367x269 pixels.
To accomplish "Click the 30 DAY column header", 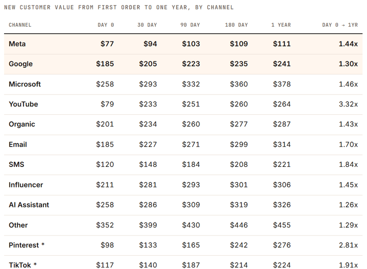I will click(x=147, y=25).
